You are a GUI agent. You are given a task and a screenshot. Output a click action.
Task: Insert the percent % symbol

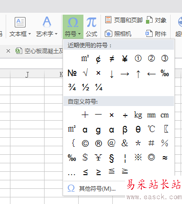pyautogui.click(x=164, y=143)
